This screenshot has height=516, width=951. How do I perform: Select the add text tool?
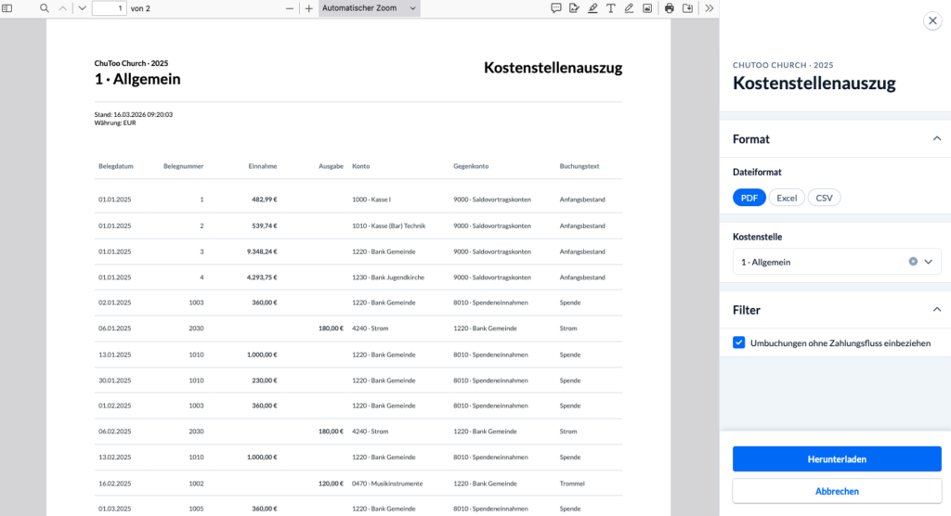coord(611,8)
